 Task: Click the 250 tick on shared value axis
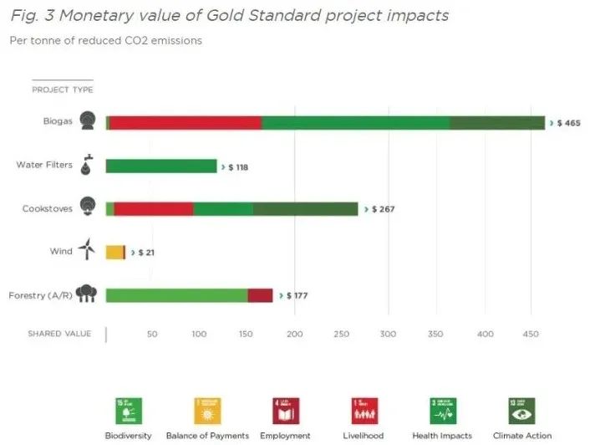342,334
